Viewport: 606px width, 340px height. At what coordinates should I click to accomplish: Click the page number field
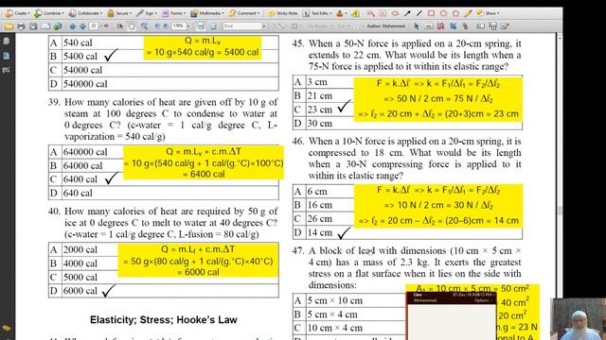click(94, 25)
